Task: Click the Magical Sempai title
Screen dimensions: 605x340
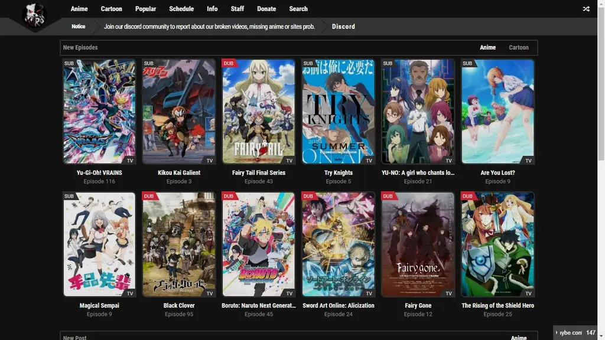Action: [99, 305]
